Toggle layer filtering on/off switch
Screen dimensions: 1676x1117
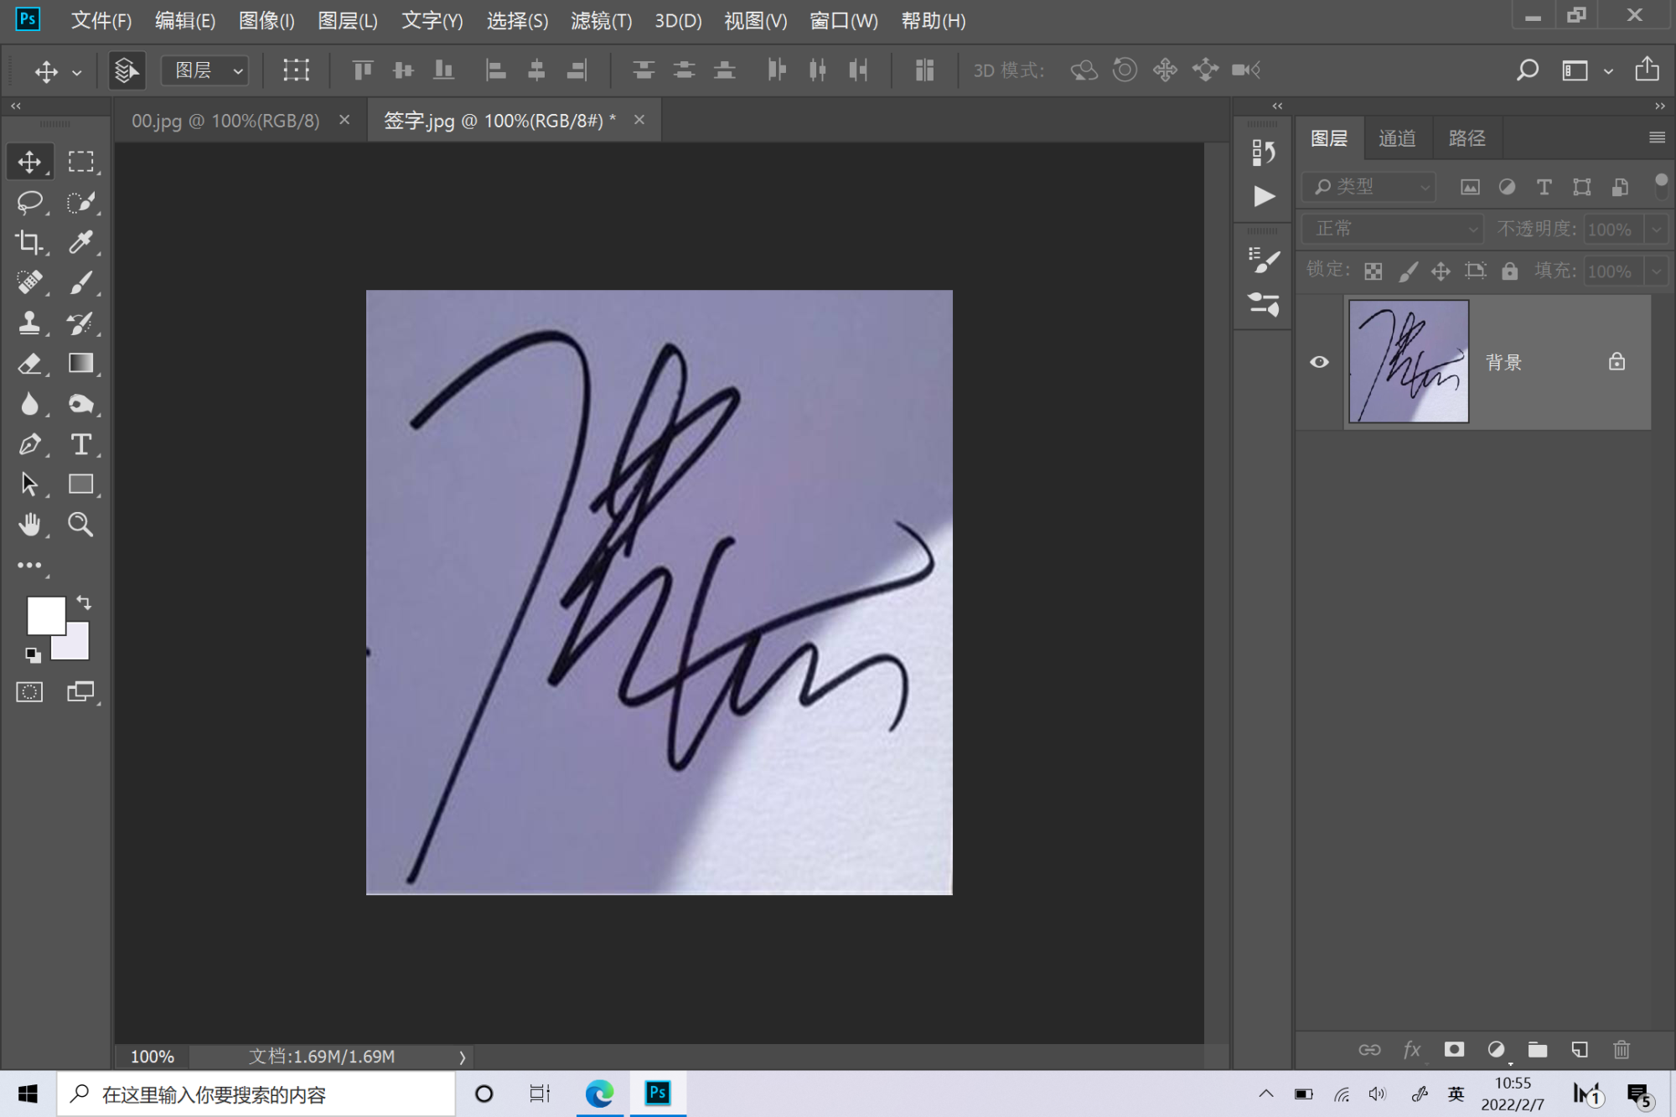[1660, 186]
